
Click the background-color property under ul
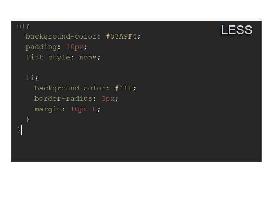tap(61, 36)
